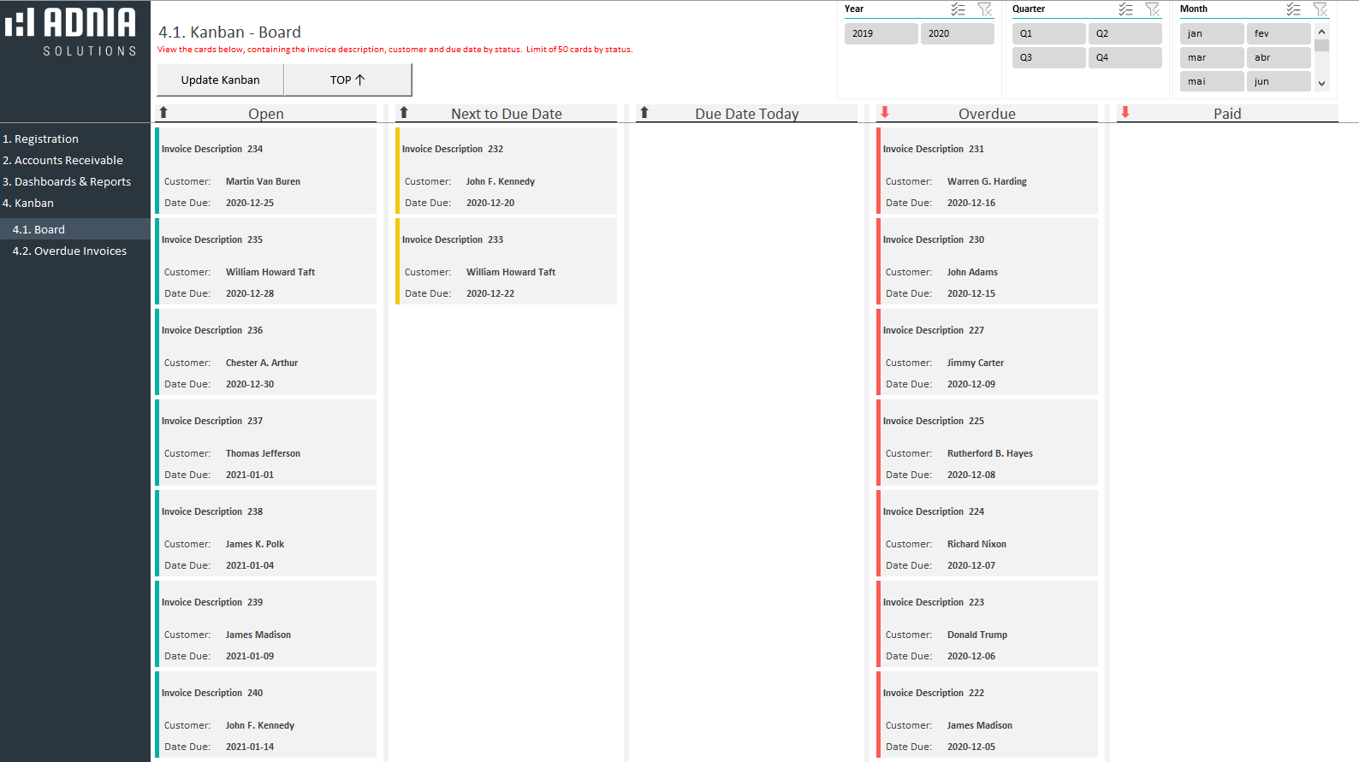Toggle the 2020 year filter

957,33
